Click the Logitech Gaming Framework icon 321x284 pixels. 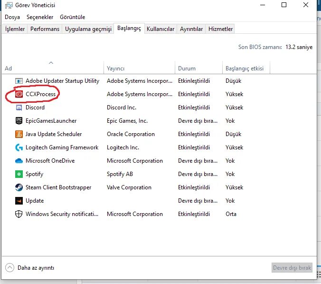[x=19, y=147]
